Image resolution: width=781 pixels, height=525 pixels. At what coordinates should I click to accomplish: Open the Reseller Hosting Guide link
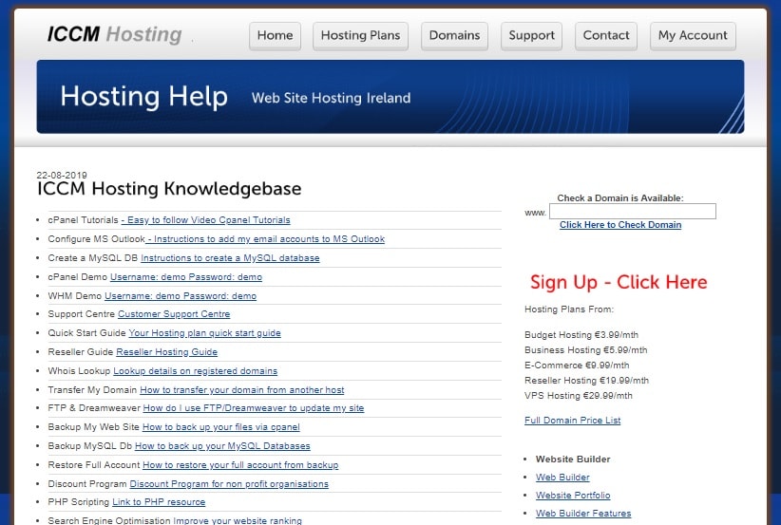tap(167, 352)
